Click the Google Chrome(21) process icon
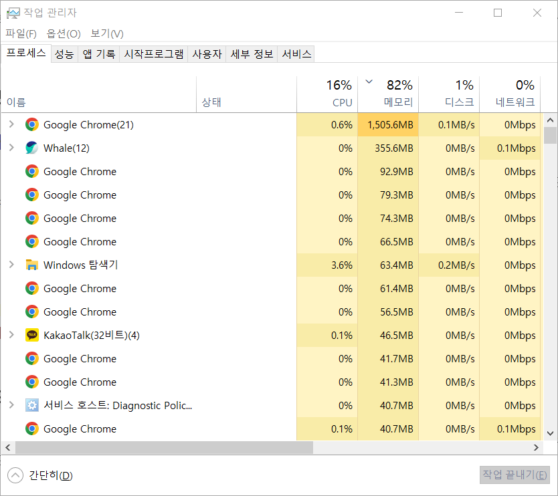 coord(32,125)
